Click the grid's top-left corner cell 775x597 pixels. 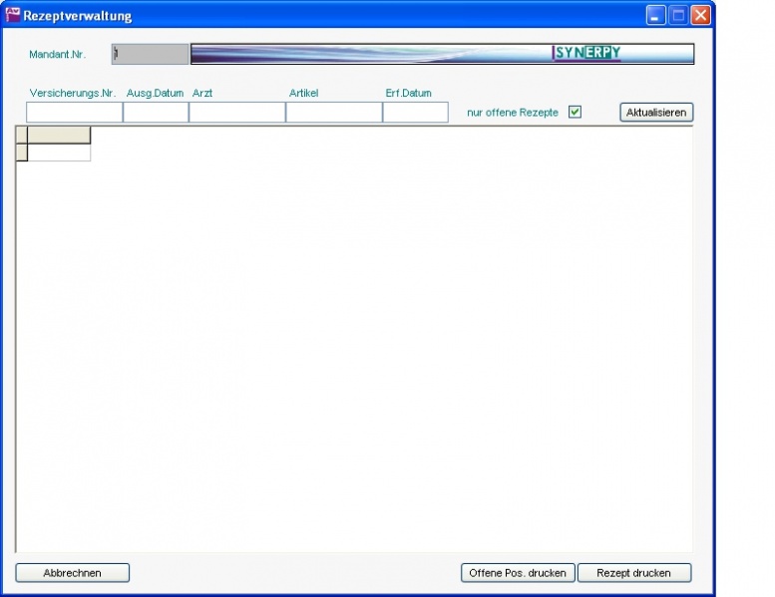tap(21, 136)
